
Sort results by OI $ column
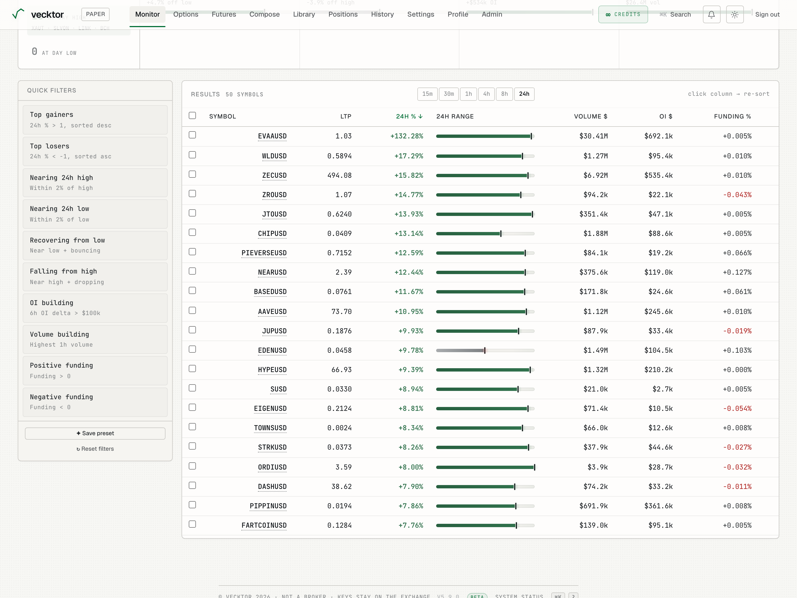tap(666, 117)
